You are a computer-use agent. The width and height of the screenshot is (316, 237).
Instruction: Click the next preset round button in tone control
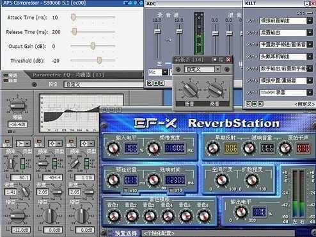point(227,69)
